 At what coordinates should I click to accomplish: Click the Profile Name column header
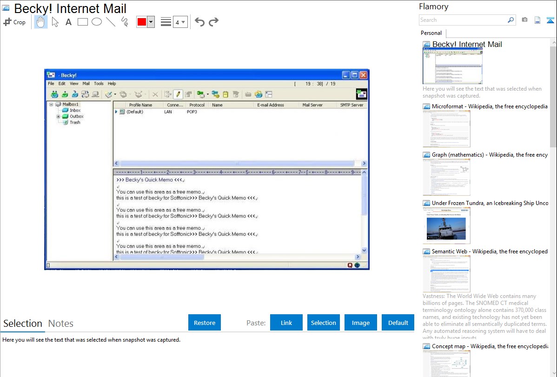[x=140, y=105]
